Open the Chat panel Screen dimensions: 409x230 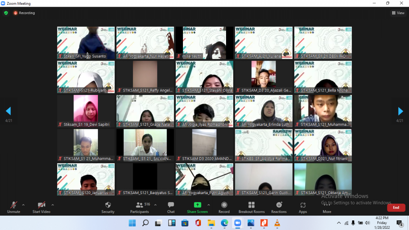[171, 207]
